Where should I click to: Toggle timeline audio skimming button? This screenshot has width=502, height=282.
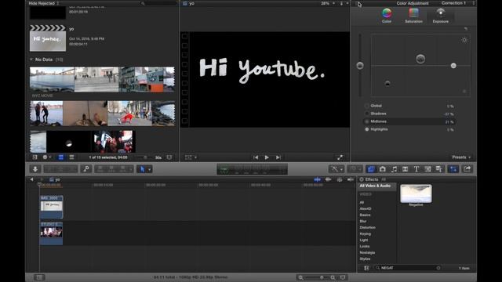[x=328, y=179]
